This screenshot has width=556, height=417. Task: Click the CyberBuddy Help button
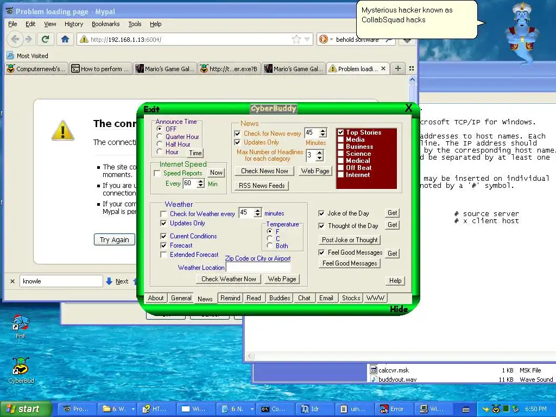click(x=395, y=281)
